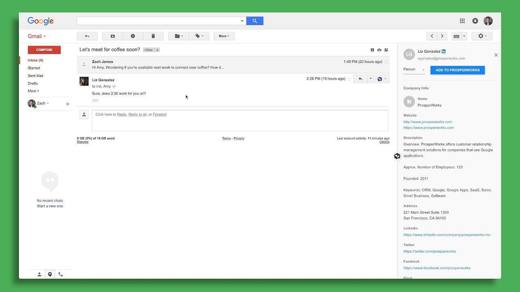
Task: Open Gmail product switcher dropdown
Action: (37, 36)
